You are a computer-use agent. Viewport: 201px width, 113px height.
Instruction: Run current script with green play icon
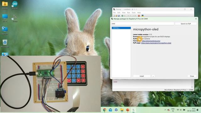click(x=122, y=16)
